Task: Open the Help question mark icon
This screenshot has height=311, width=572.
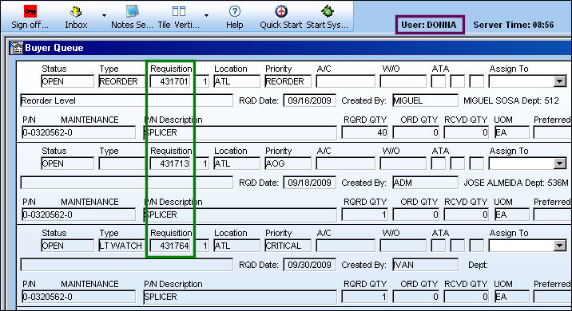Action: [235, 11]
